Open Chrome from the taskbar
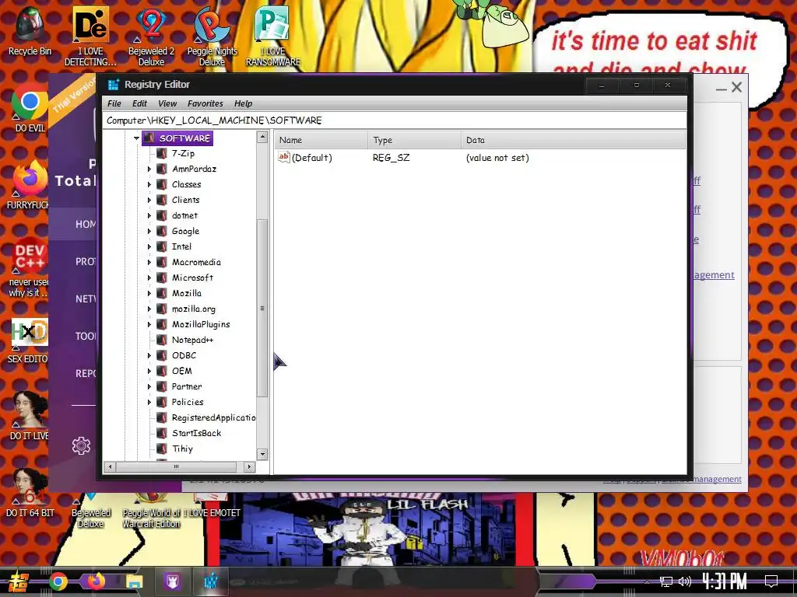This screenshot has width=797, height=597. 58,581
